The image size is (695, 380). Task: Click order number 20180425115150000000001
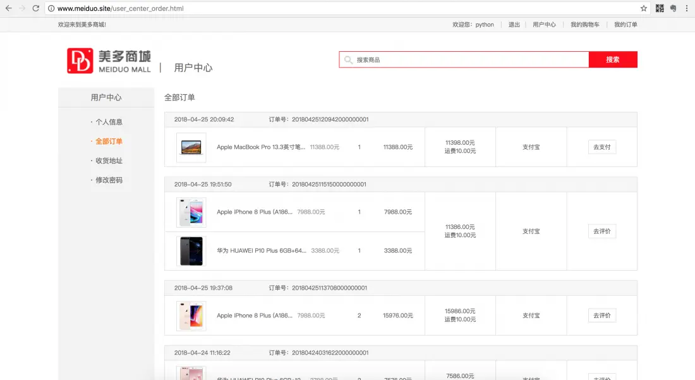pos(329,184)
